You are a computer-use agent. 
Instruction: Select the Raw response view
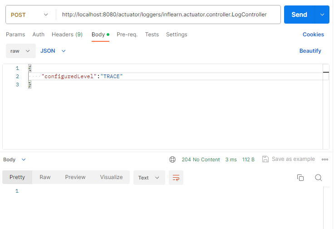[x=45, y=177]
